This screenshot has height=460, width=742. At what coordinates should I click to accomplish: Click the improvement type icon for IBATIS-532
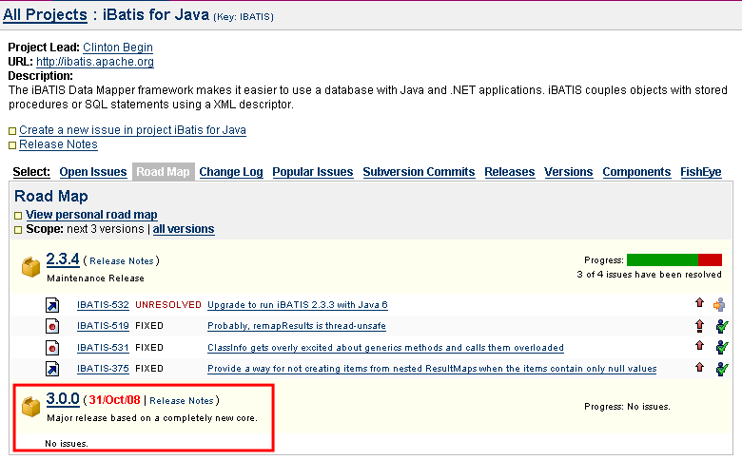52,305
